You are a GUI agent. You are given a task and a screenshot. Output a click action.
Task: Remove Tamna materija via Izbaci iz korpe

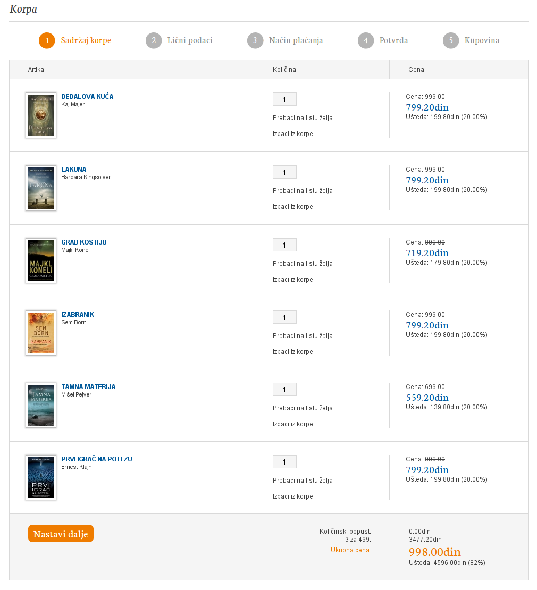tap(293, 424)
